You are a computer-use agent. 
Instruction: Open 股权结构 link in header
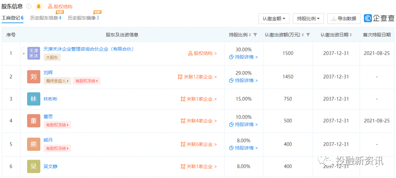60,7
